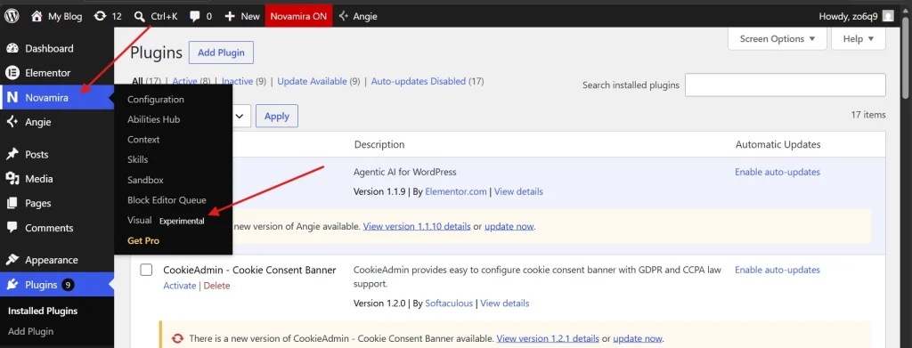Toggle the Novamira ON indicator
The width and height of the screenshot is (912, 348).
point(298,16)
